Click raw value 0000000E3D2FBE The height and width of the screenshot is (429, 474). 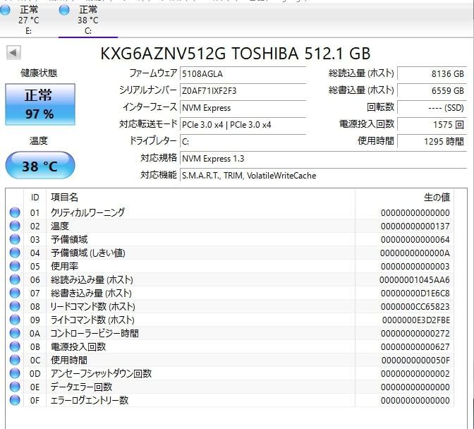[416, 320]
